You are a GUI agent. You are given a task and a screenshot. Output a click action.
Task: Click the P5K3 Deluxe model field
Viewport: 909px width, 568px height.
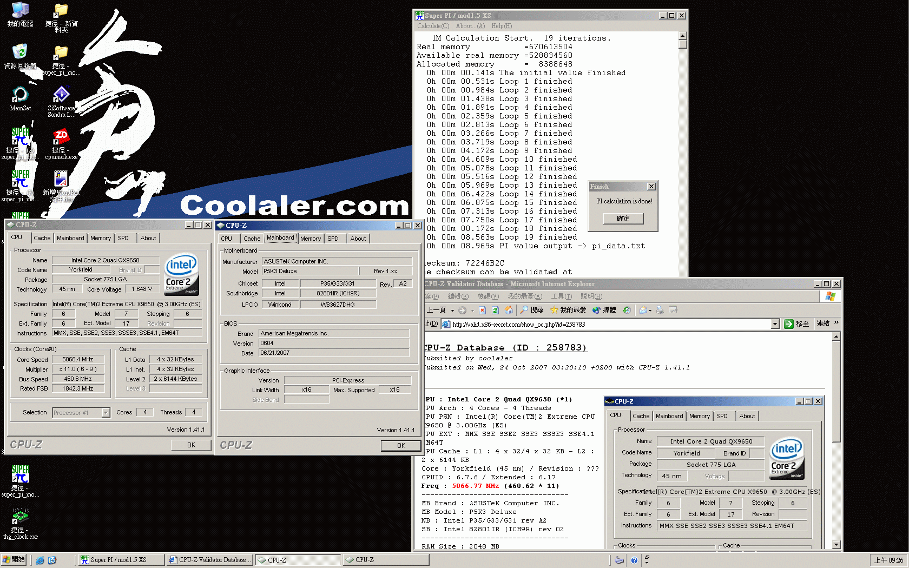pyautogui.click(x=310, y=271)
